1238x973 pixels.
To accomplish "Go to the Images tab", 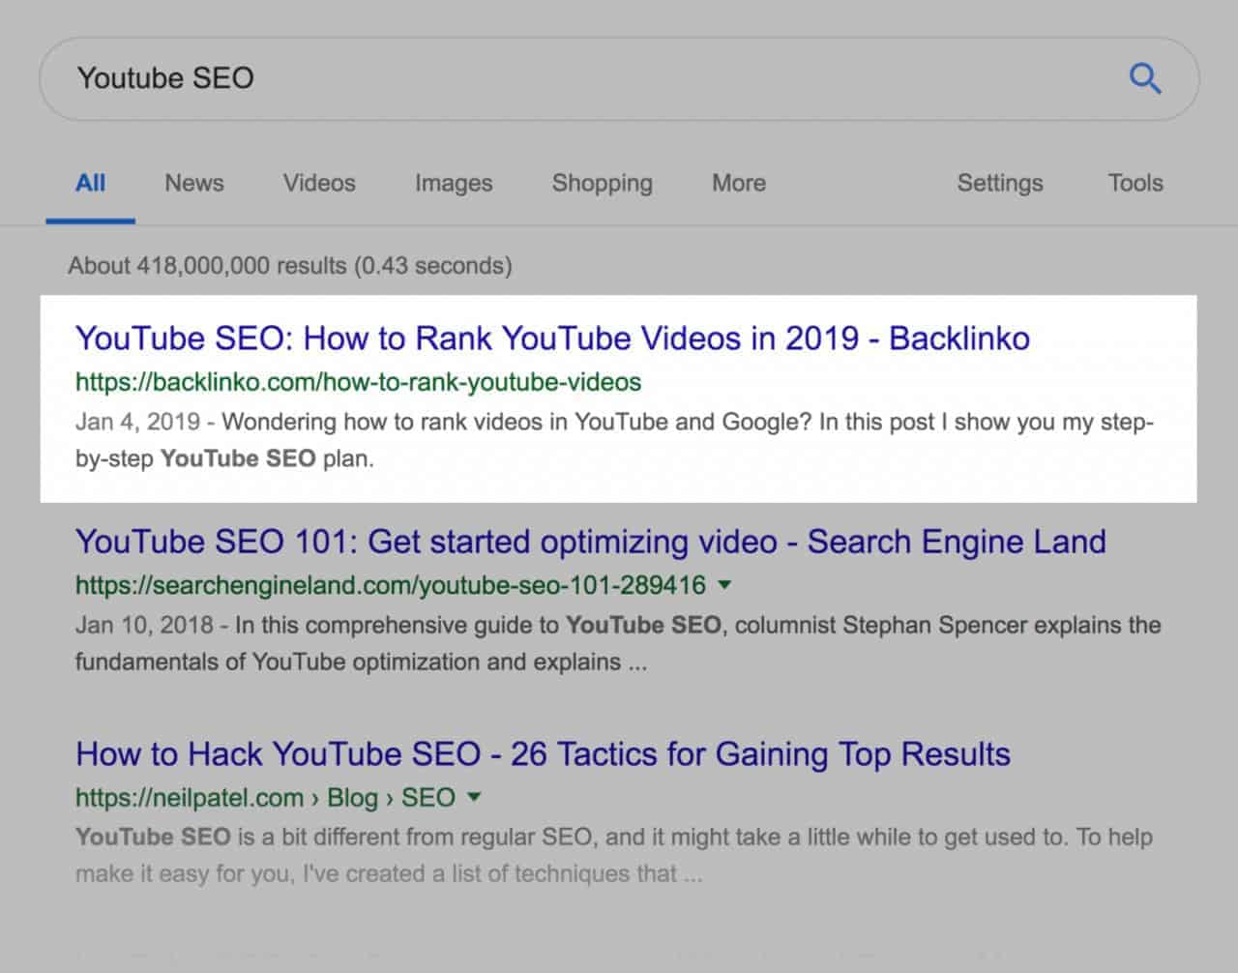I will click(x=454, y=183).
